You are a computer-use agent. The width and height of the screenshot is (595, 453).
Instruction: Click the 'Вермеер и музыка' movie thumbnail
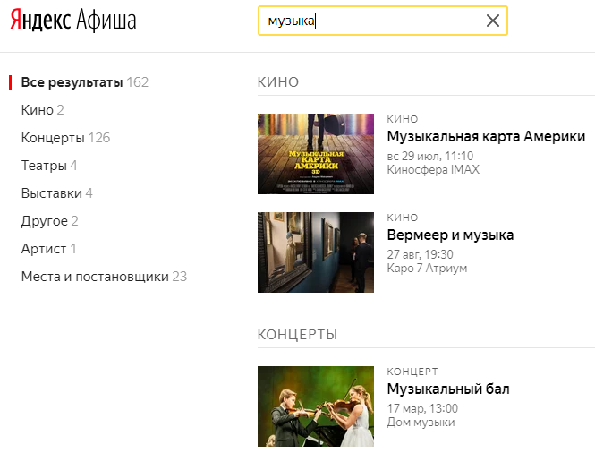pos(316,252)
